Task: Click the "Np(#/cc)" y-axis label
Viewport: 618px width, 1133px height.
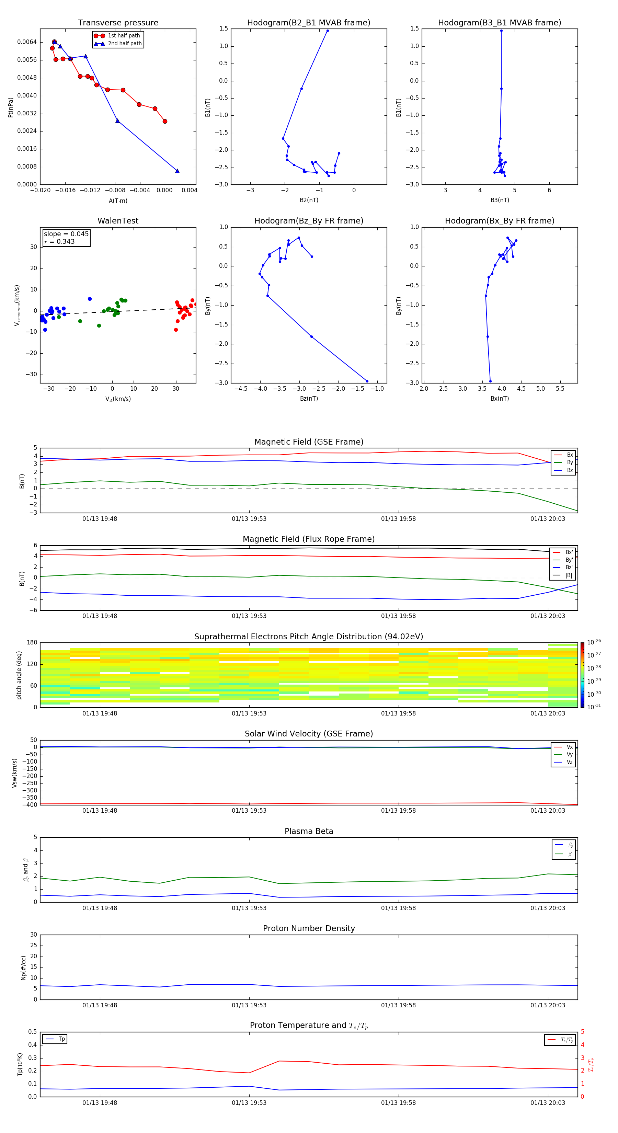Action: 23,968
